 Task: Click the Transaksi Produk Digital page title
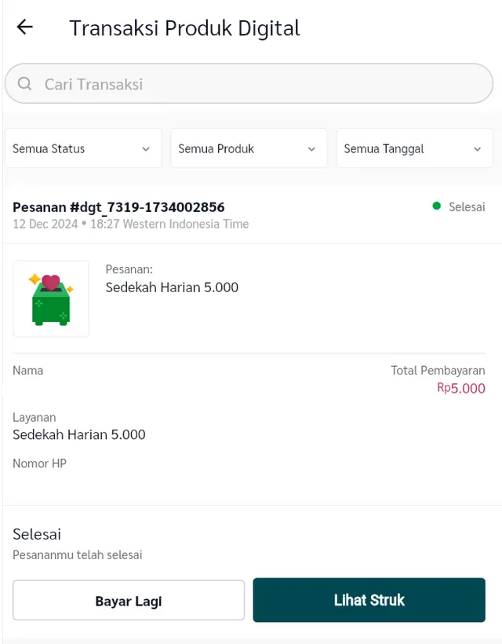coord(184,28)
